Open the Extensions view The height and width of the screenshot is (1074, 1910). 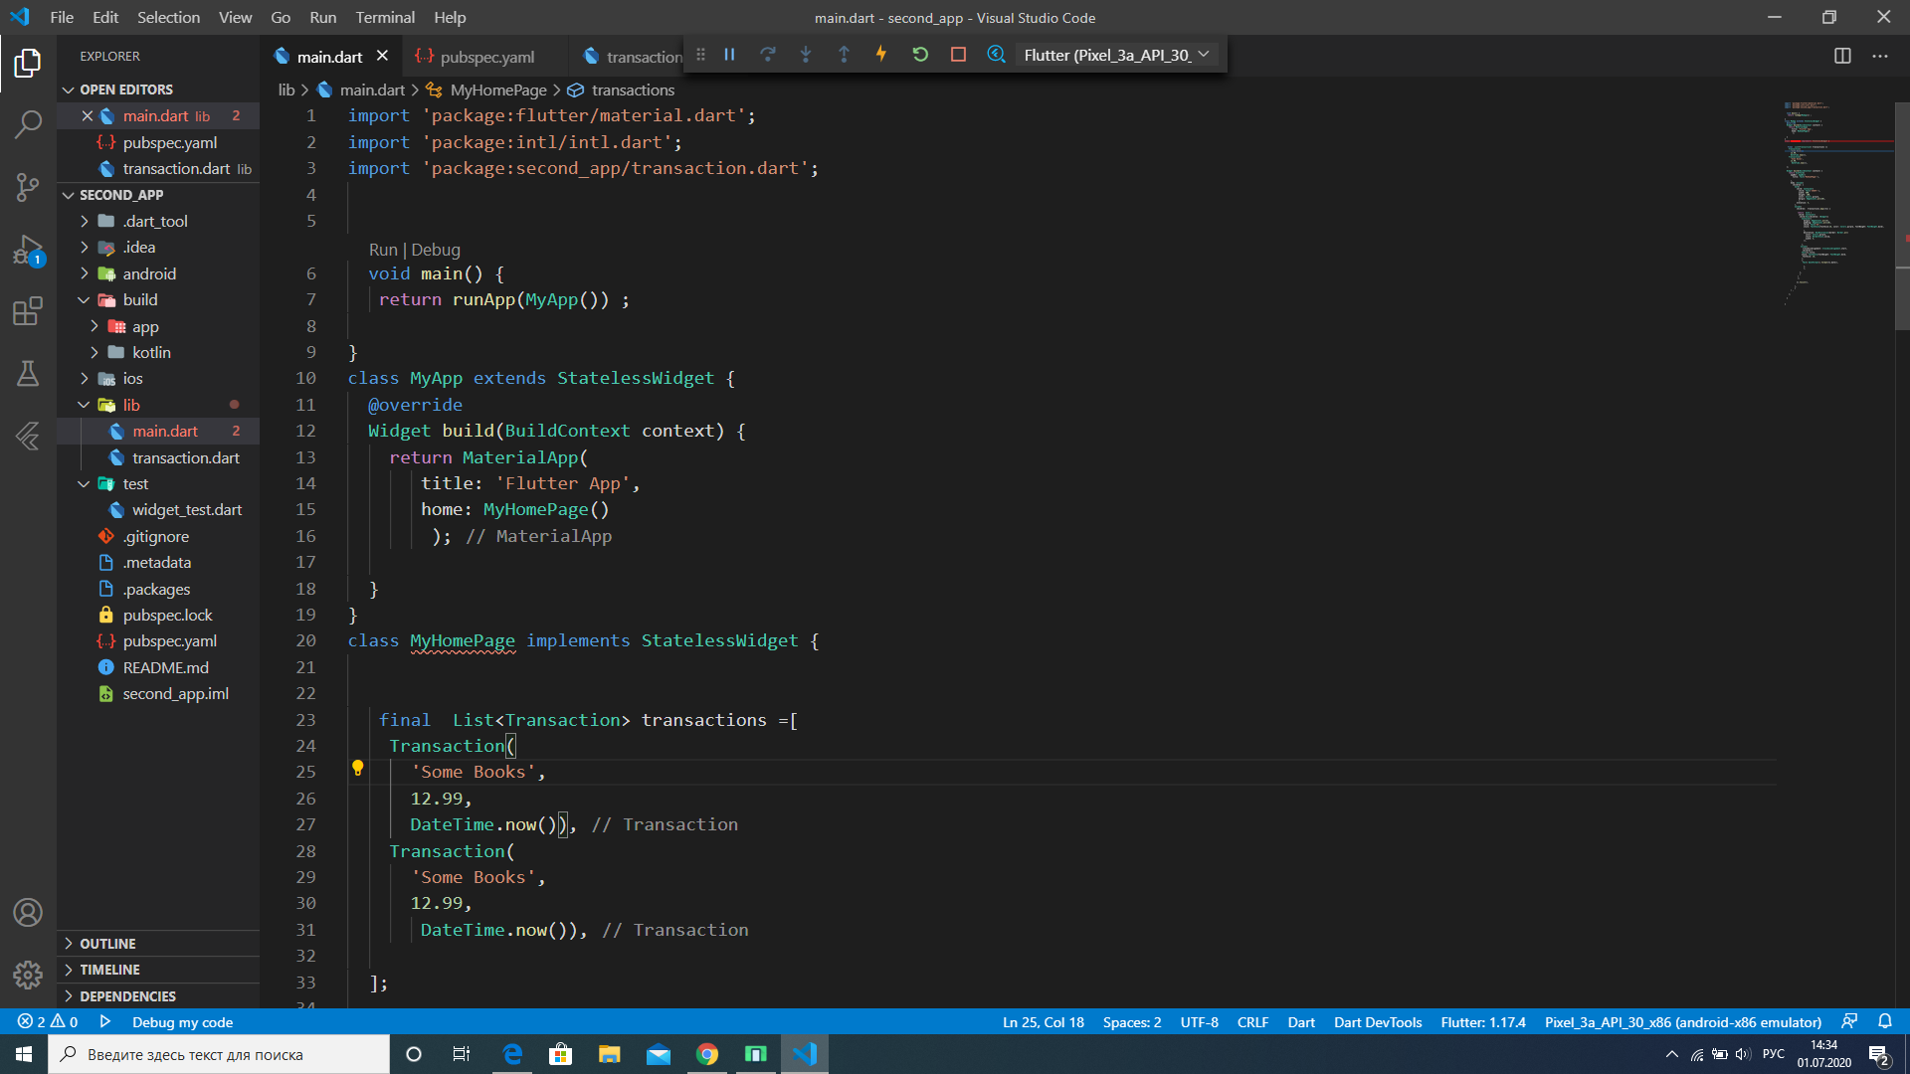28,311
